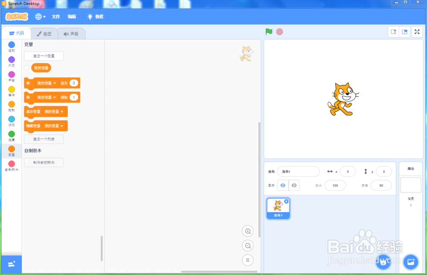Open the 文件 menu
The height and width of the screenshot is (275, 427).
56,17
